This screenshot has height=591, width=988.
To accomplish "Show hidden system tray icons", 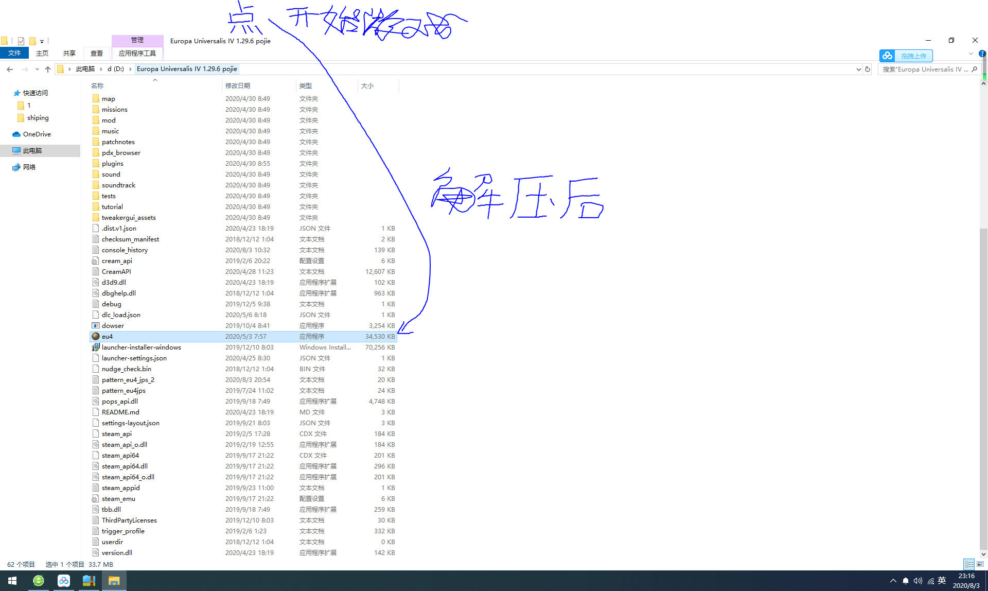I will tap(893, 581).
